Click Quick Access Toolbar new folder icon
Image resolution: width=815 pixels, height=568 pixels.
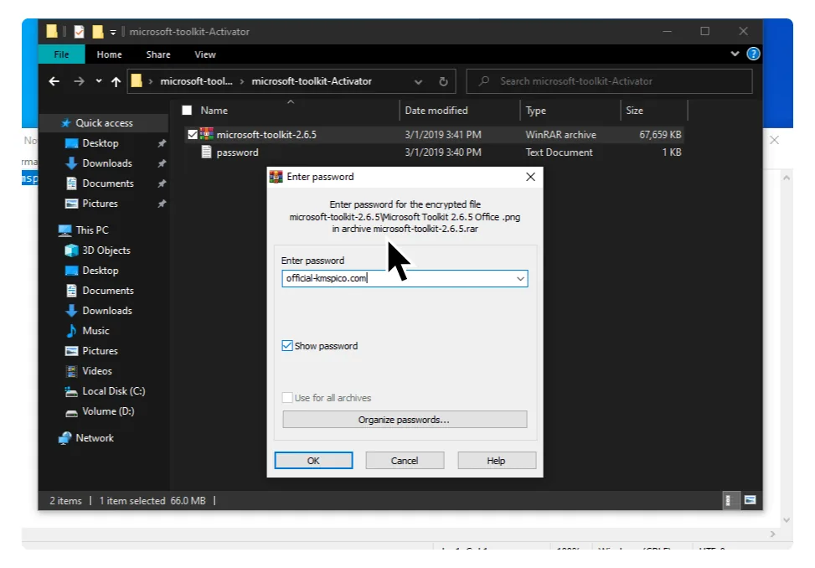(x=98, y=32)
